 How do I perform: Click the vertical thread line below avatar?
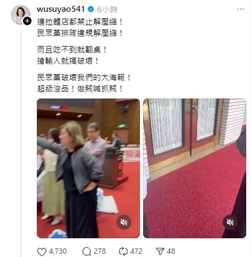click(x=21, y=143)
